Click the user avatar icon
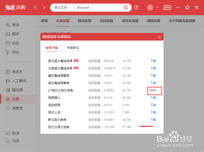204x152 pixels. click(x=150, y=8)
